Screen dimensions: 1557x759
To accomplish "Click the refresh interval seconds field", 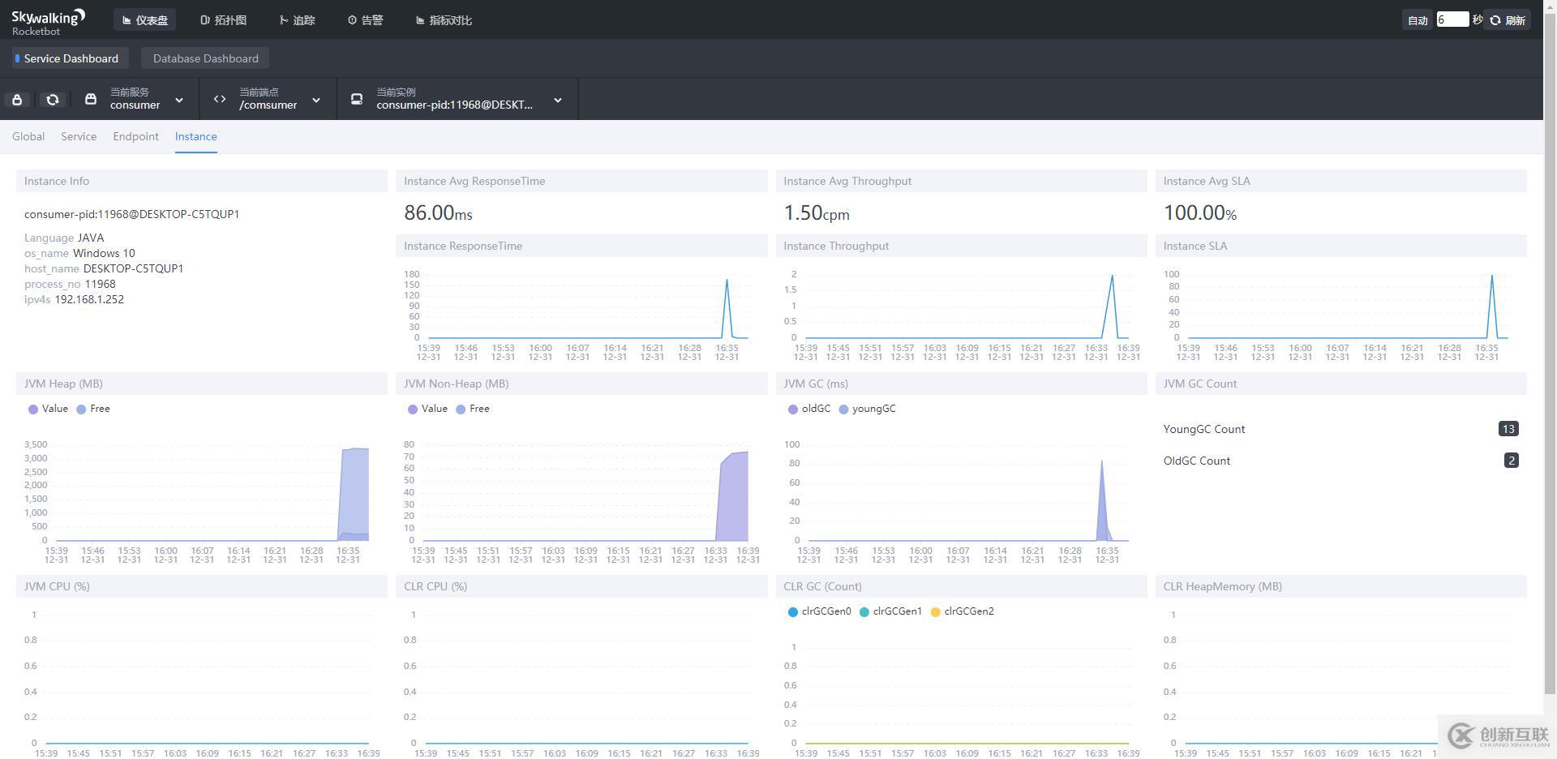I will click(x=1452, y=19).
